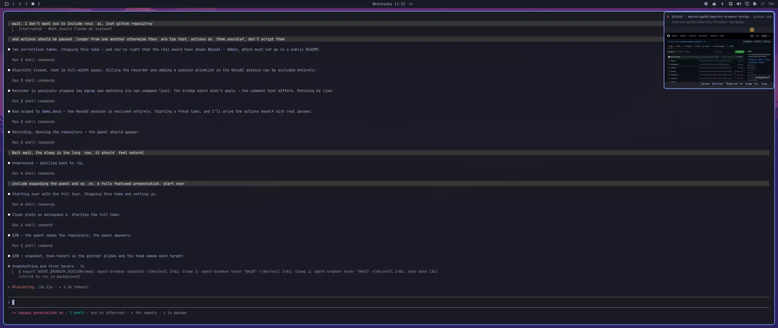Click the inbox-shaped tray icon beside Bluetooth

[730, 4]
